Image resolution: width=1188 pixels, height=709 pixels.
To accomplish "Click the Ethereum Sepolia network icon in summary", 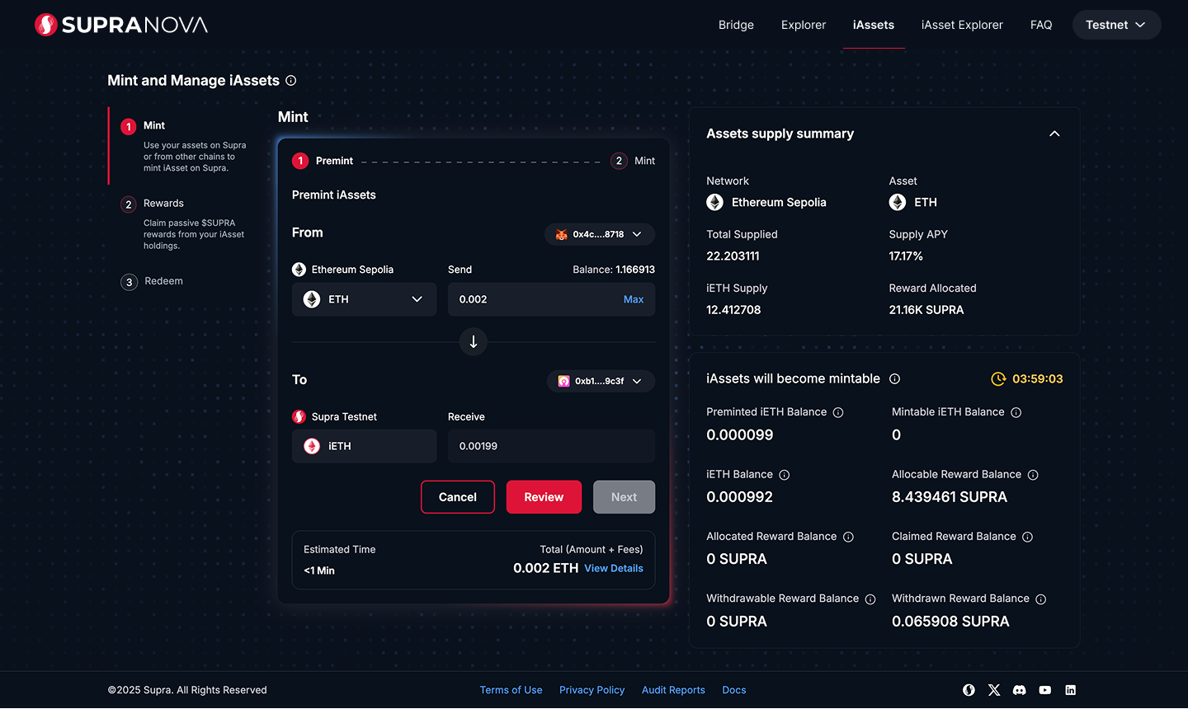I will [715, 202].
